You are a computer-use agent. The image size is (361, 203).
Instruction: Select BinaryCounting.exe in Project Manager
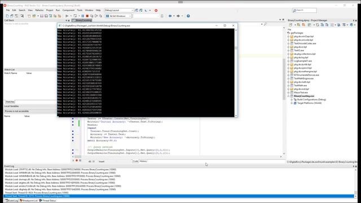pos(303,96)
